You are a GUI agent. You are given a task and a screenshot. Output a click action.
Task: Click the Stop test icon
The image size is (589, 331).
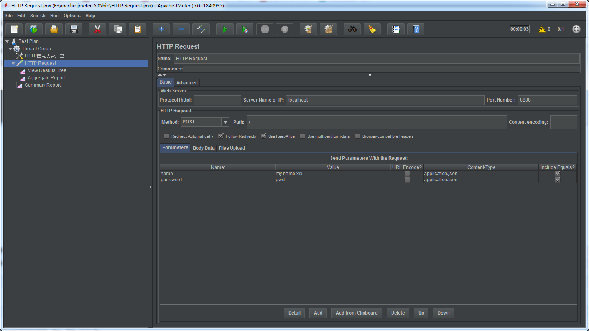tap(265, 29)
